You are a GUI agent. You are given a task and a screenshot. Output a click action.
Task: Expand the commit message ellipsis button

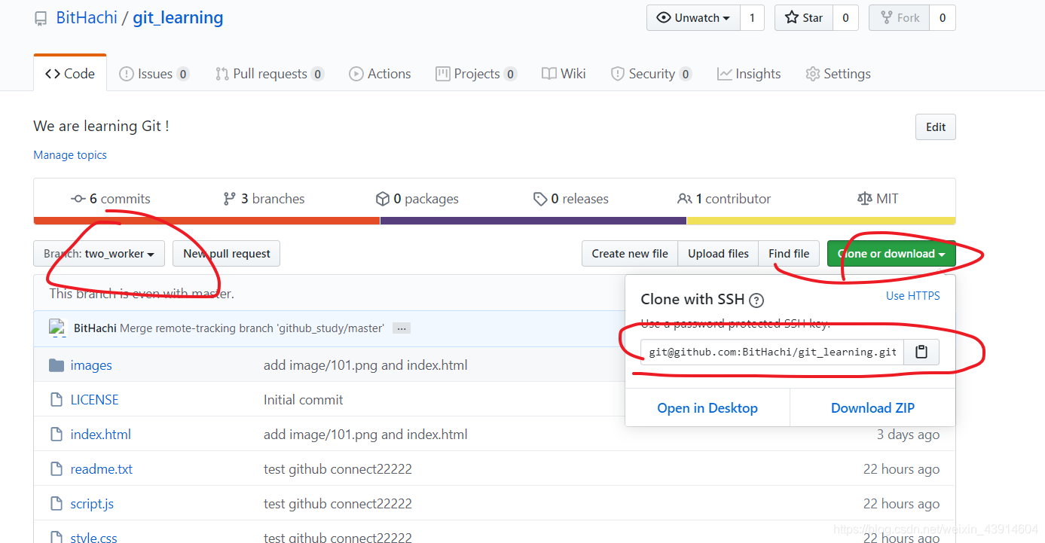click(x=402, y=328)
